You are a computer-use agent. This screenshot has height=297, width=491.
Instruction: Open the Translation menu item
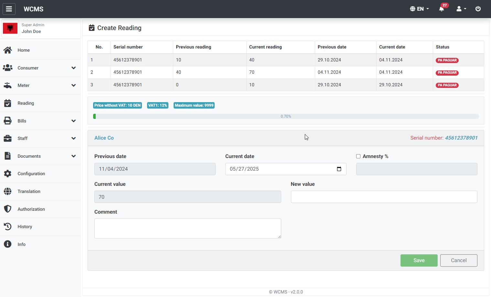tap(40, 191)
